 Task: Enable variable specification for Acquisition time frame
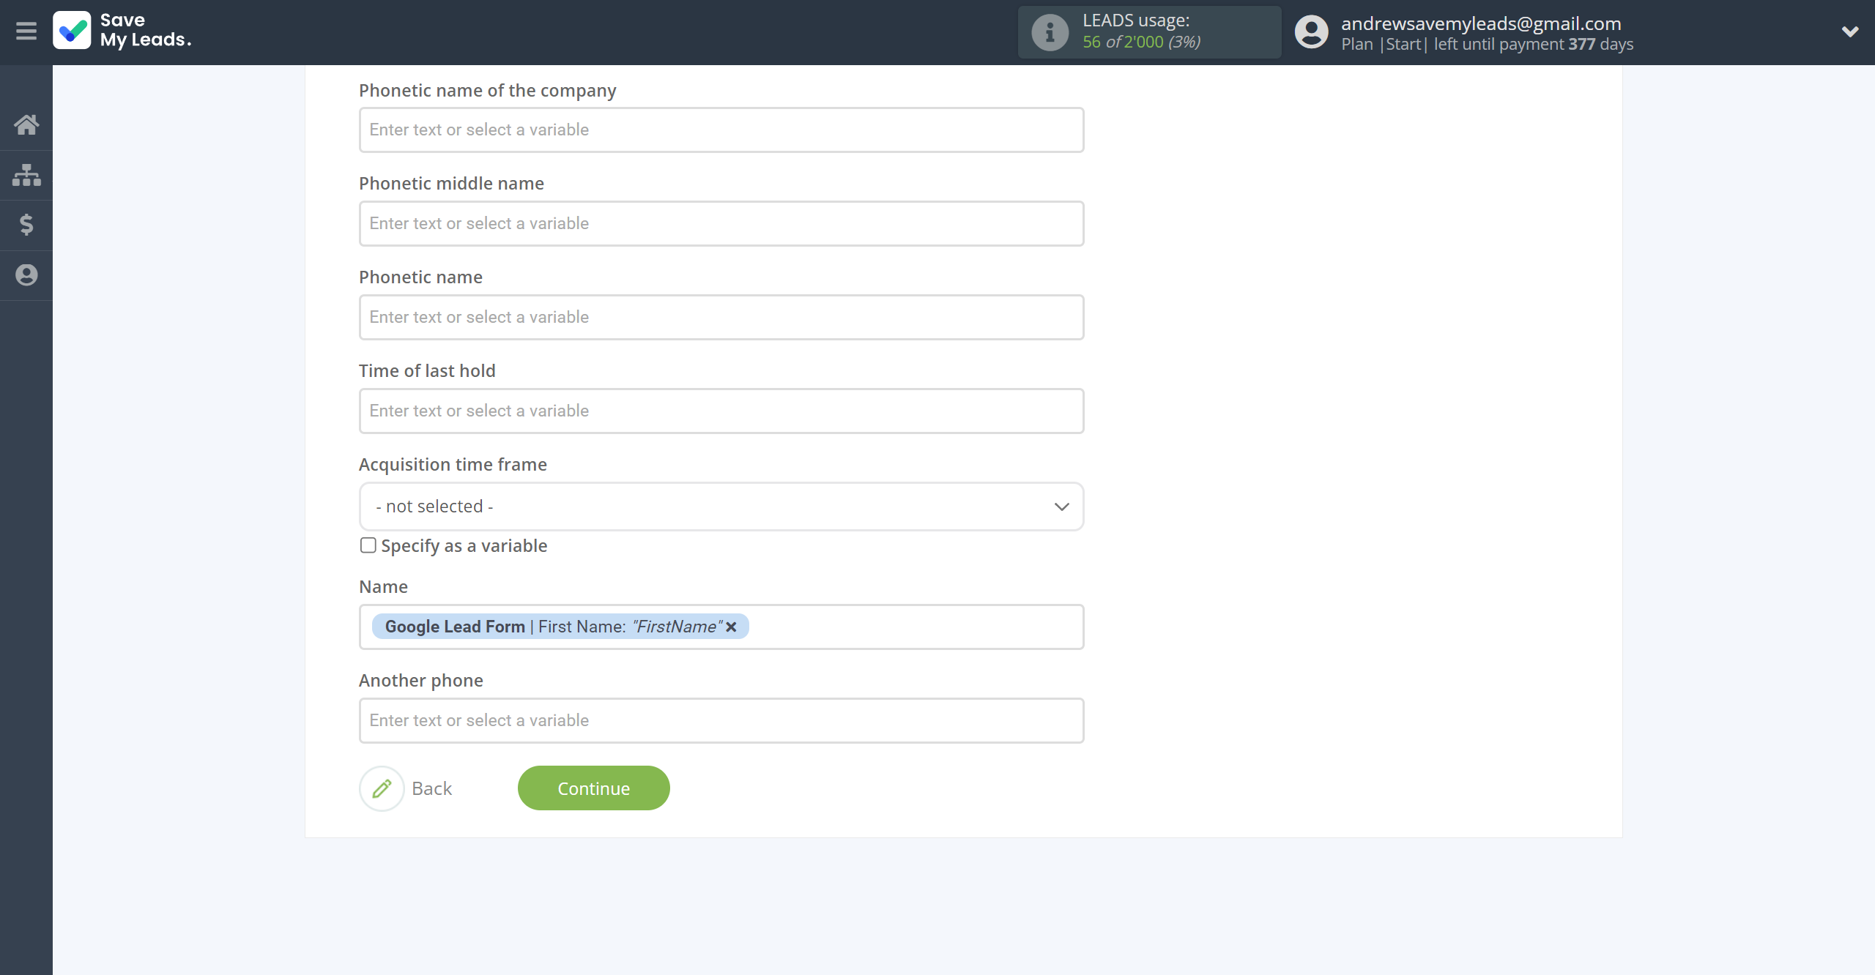[x=368, y=545]
